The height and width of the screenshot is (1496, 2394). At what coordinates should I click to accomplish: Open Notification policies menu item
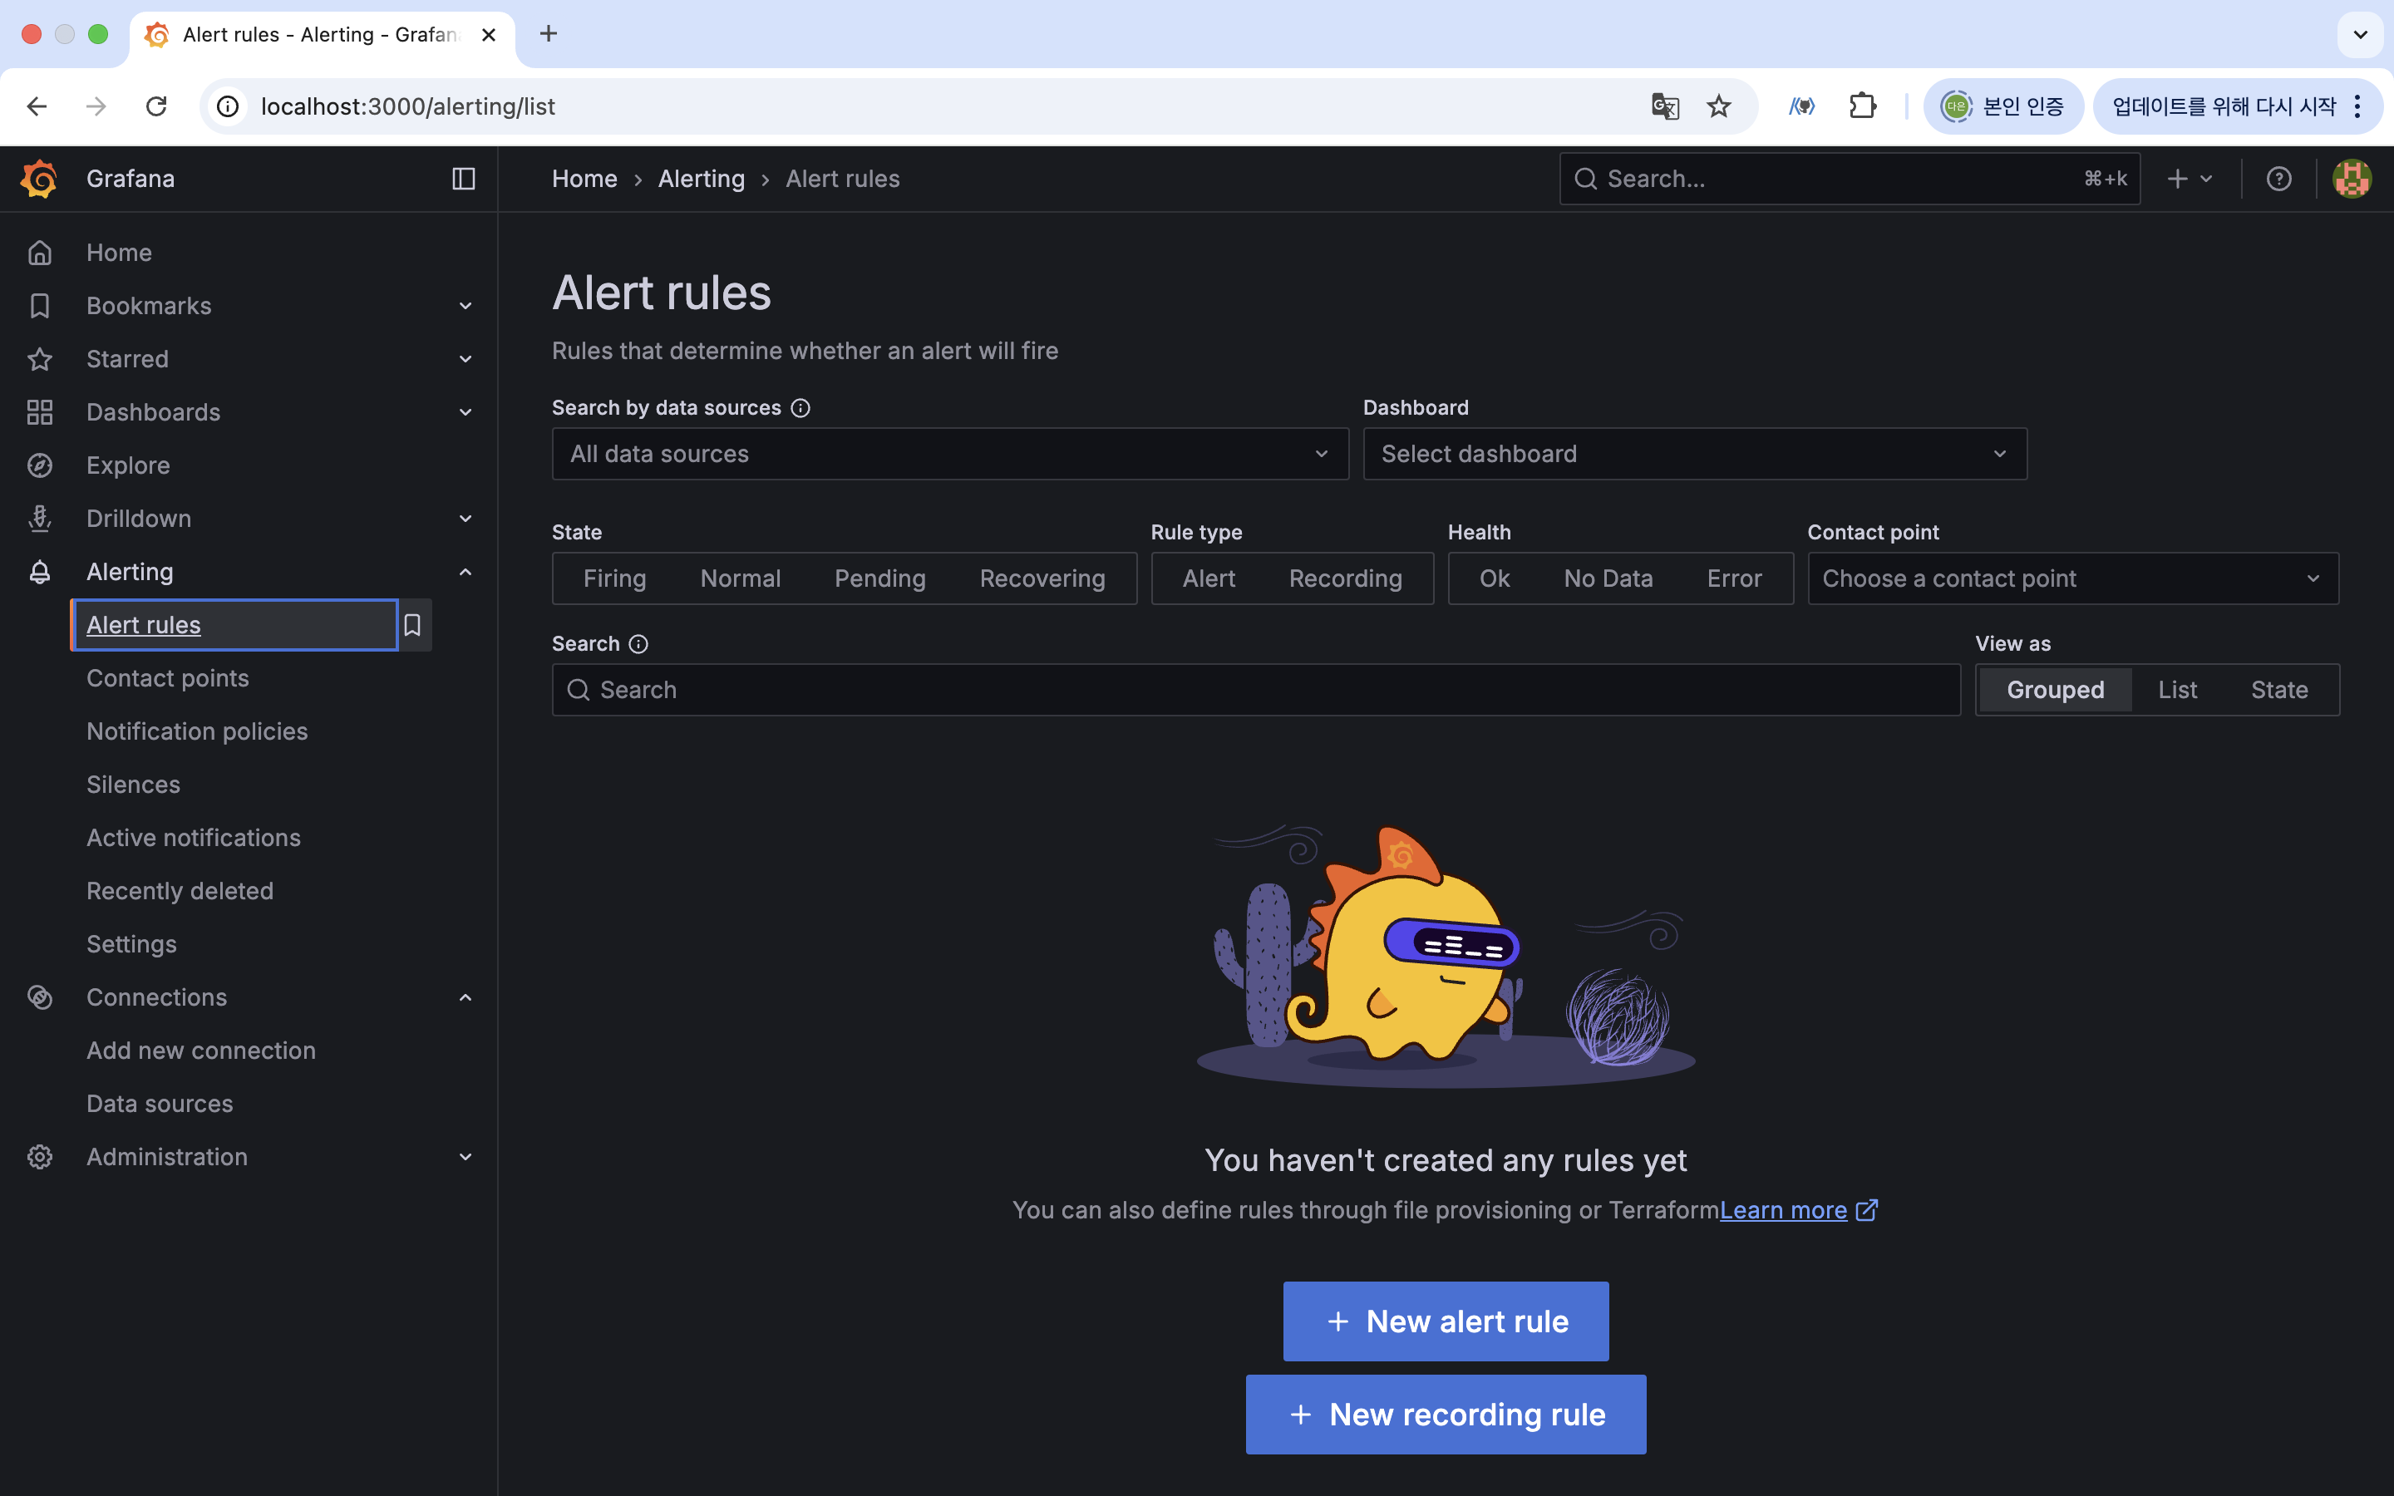tap(197, 731)
